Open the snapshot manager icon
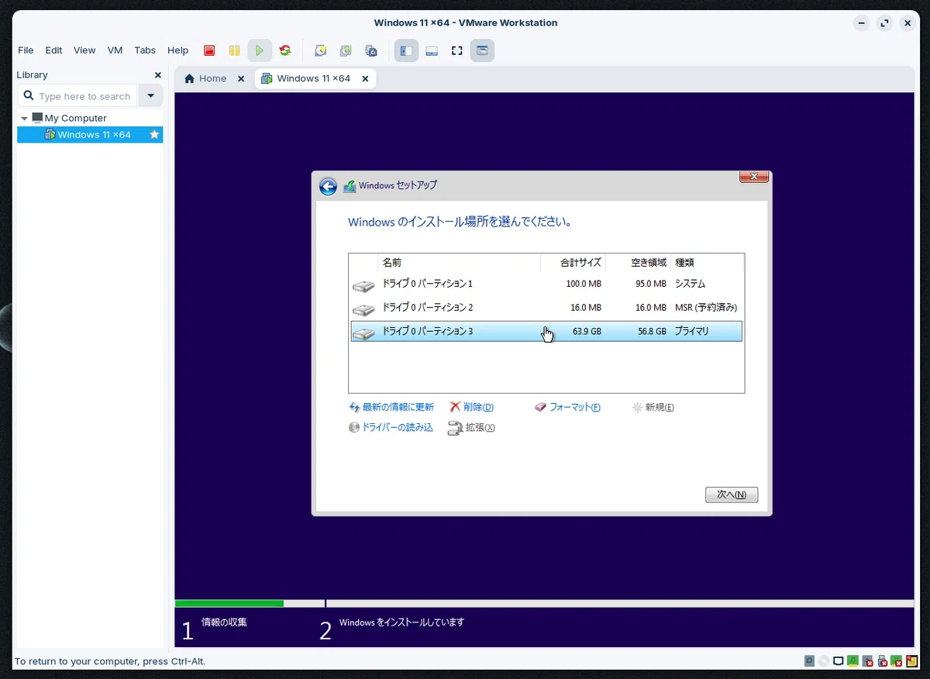The height and width of the screenshot is (679, 930). click(371, 50)
